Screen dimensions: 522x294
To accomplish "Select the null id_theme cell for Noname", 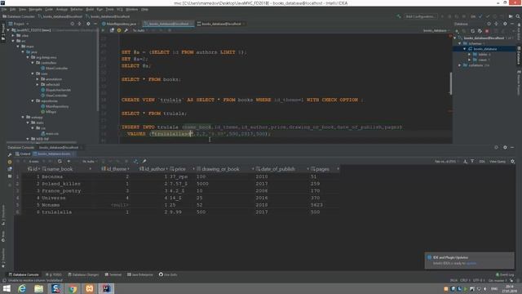I will [x=120, y=205].
